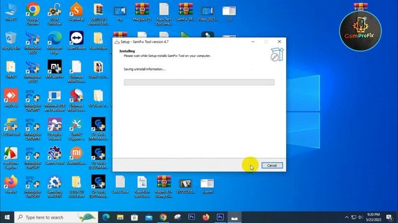Open Mail app from the taskbar
Screen dimensions: 398x223
coord(149,217)
